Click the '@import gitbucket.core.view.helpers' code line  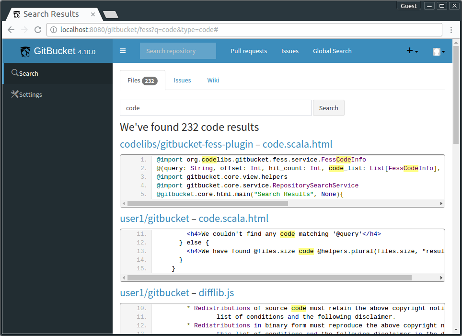coord(222,177)
